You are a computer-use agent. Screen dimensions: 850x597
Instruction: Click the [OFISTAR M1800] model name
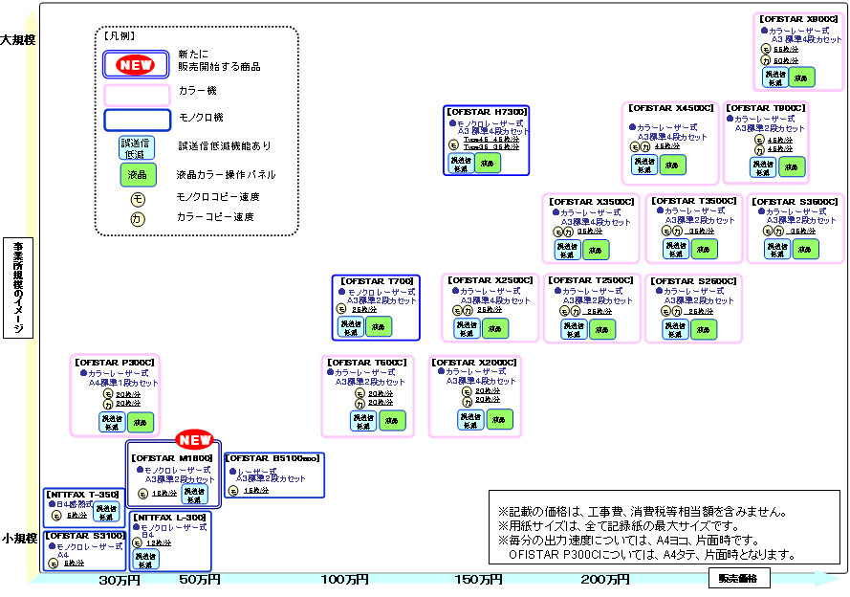172,458
